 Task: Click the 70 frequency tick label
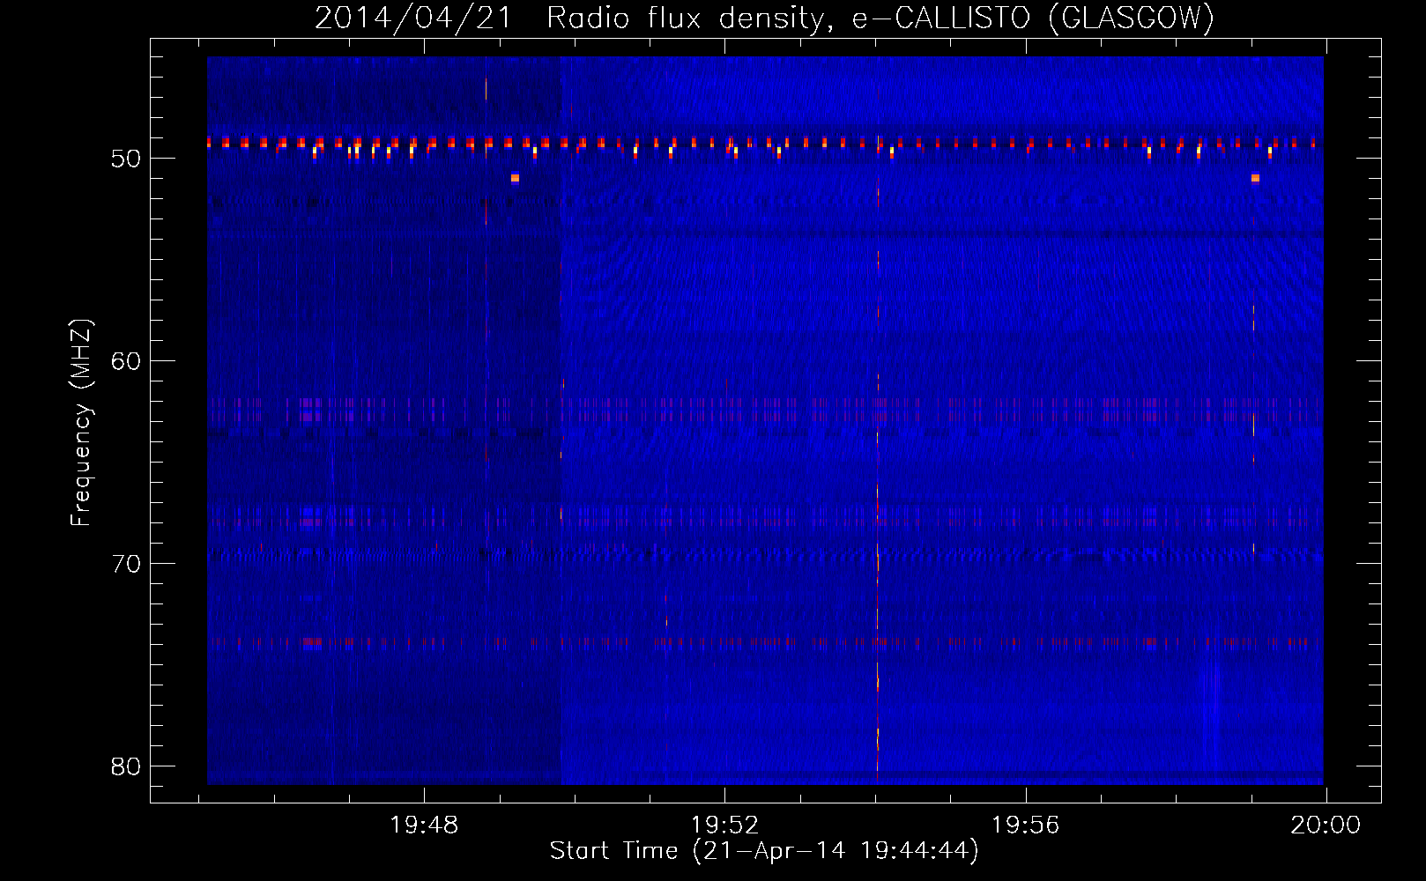tap(126, 564)
